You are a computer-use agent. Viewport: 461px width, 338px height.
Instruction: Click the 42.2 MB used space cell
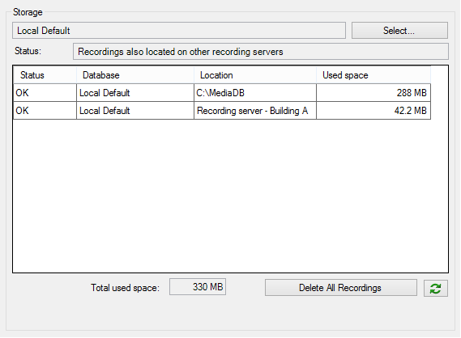(x=373, y=111)
